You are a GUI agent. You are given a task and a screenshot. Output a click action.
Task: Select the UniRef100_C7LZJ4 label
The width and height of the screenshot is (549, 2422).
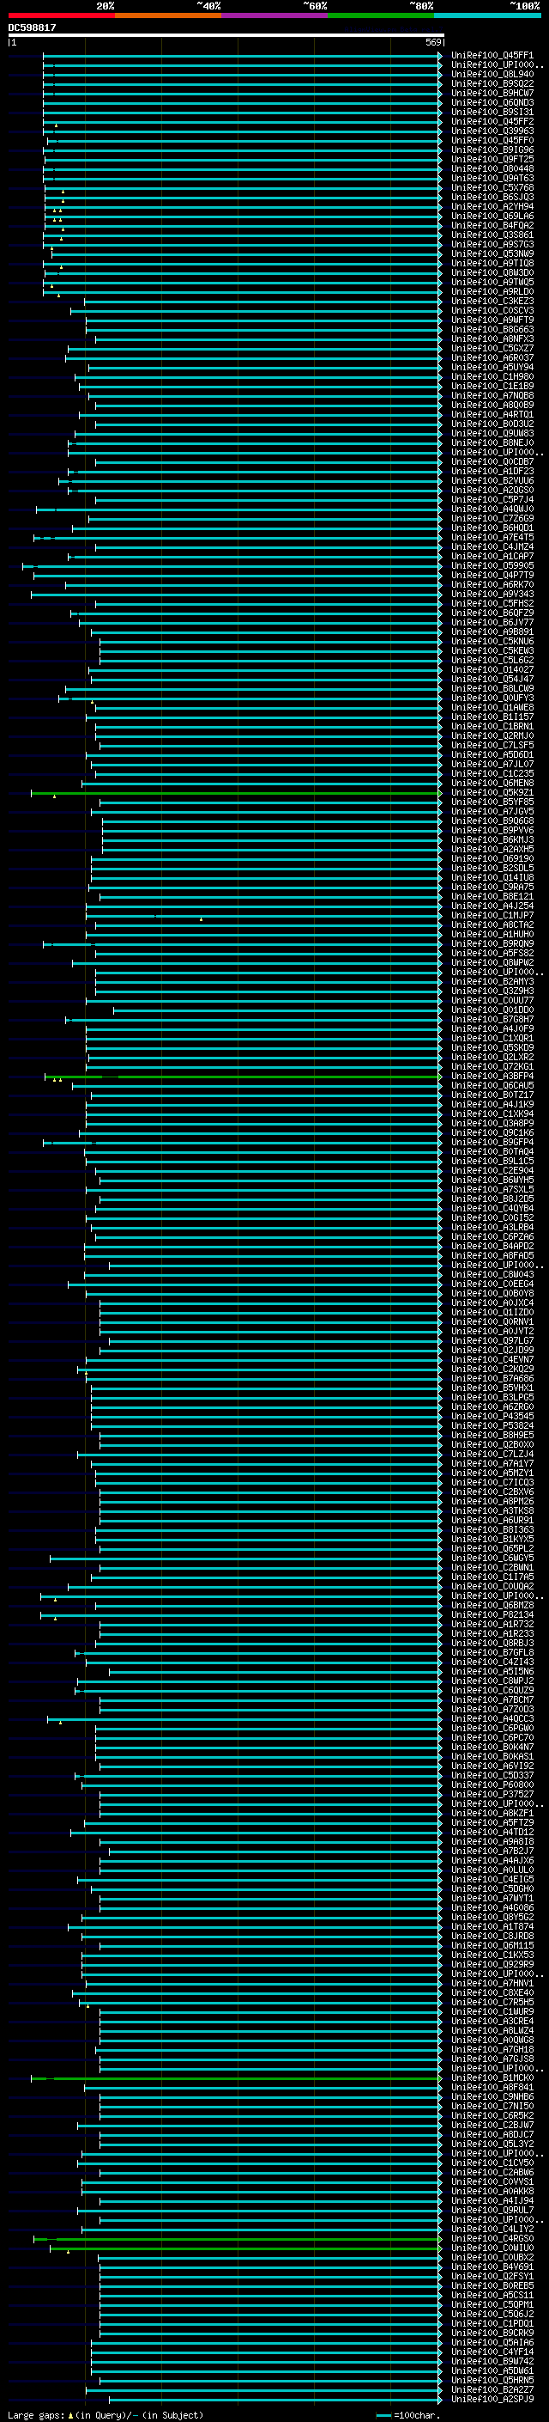[x=492, y=1455]
